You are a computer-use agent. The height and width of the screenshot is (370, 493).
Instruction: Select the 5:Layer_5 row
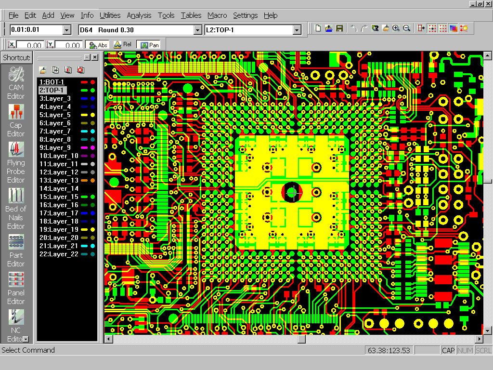pos(67,115)
